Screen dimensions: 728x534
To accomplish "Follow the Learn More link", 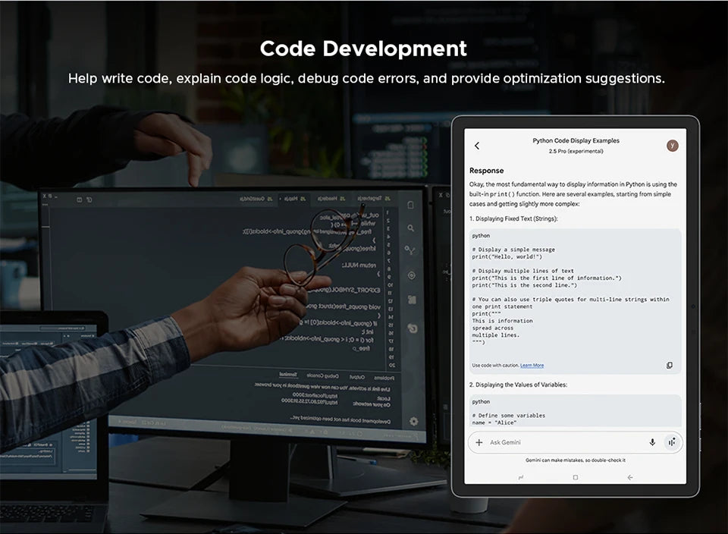I will 532,366.
